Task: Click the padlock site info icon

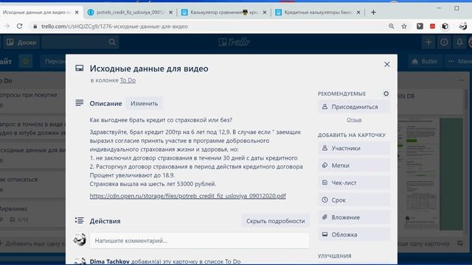Action: tap(35, 26)
